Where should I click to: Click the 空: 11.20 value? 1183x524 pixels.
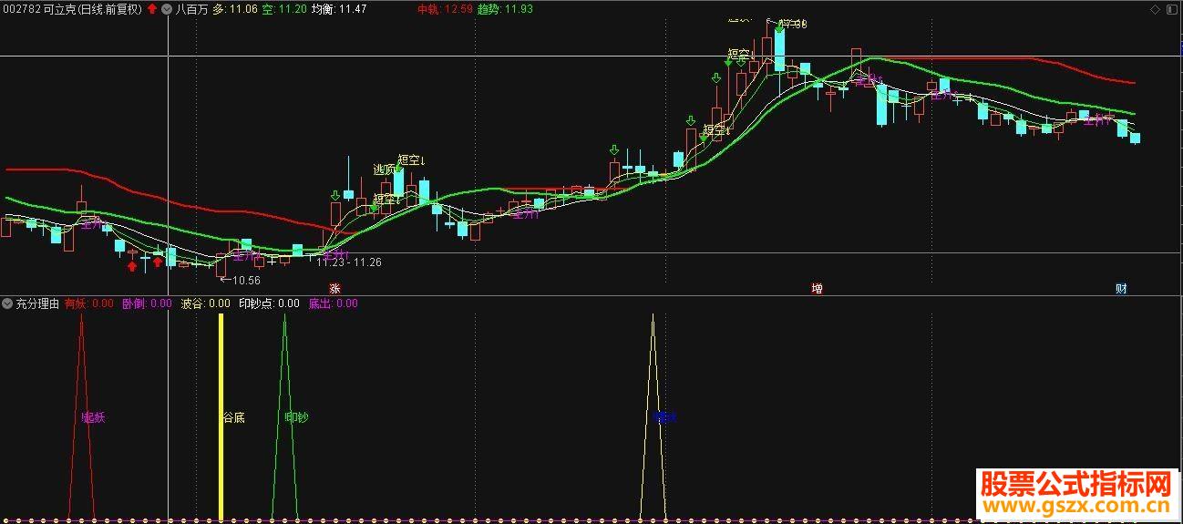(x=283, y=9)
